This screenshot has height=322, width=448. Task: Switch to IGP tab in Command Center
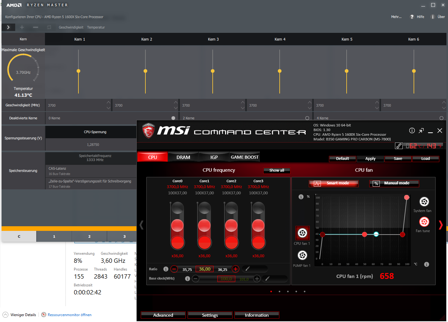(x=214, y=157)
